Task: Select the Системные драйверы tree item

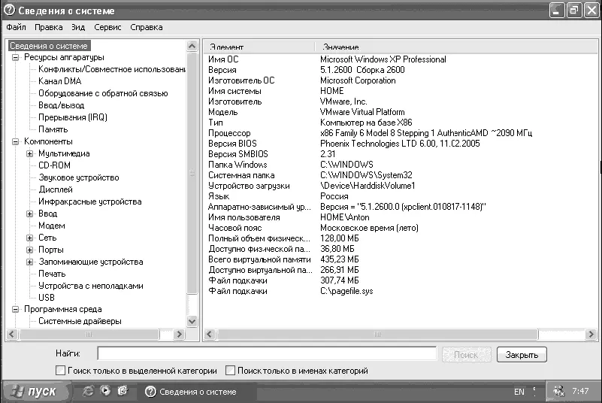Action: click(x=80, y=321)
